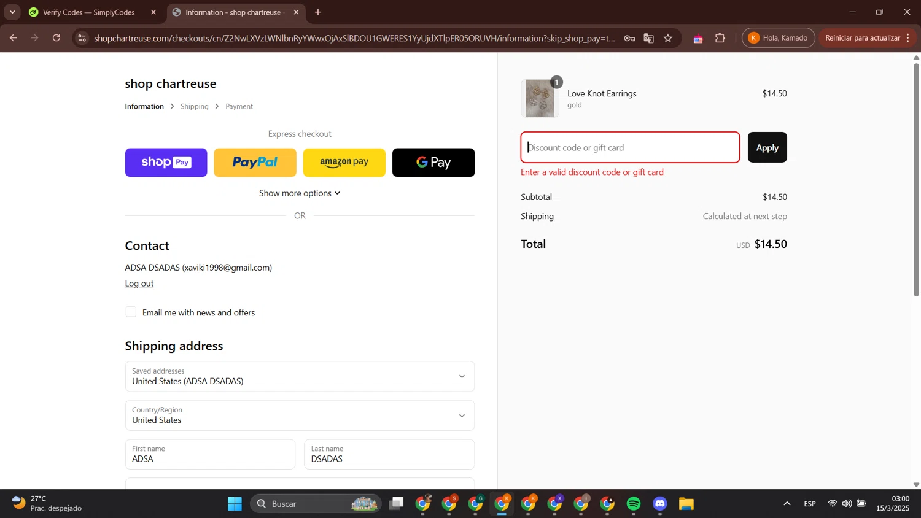Image resolution: width=921 pixels, height=518 pixels.
Task: Open the Saved addresses dropdown
Action: click(x=300, y=376)
